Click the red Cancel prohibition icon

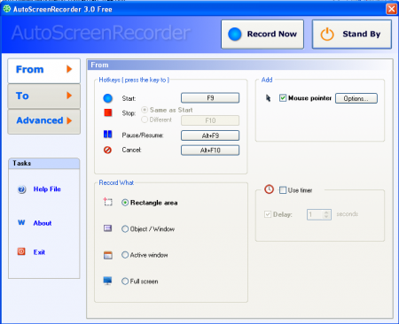107,150
